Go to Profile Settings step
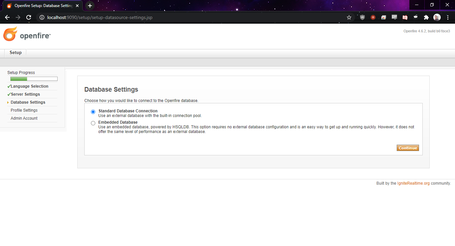The image size is (455, 246). click(24, 110)
